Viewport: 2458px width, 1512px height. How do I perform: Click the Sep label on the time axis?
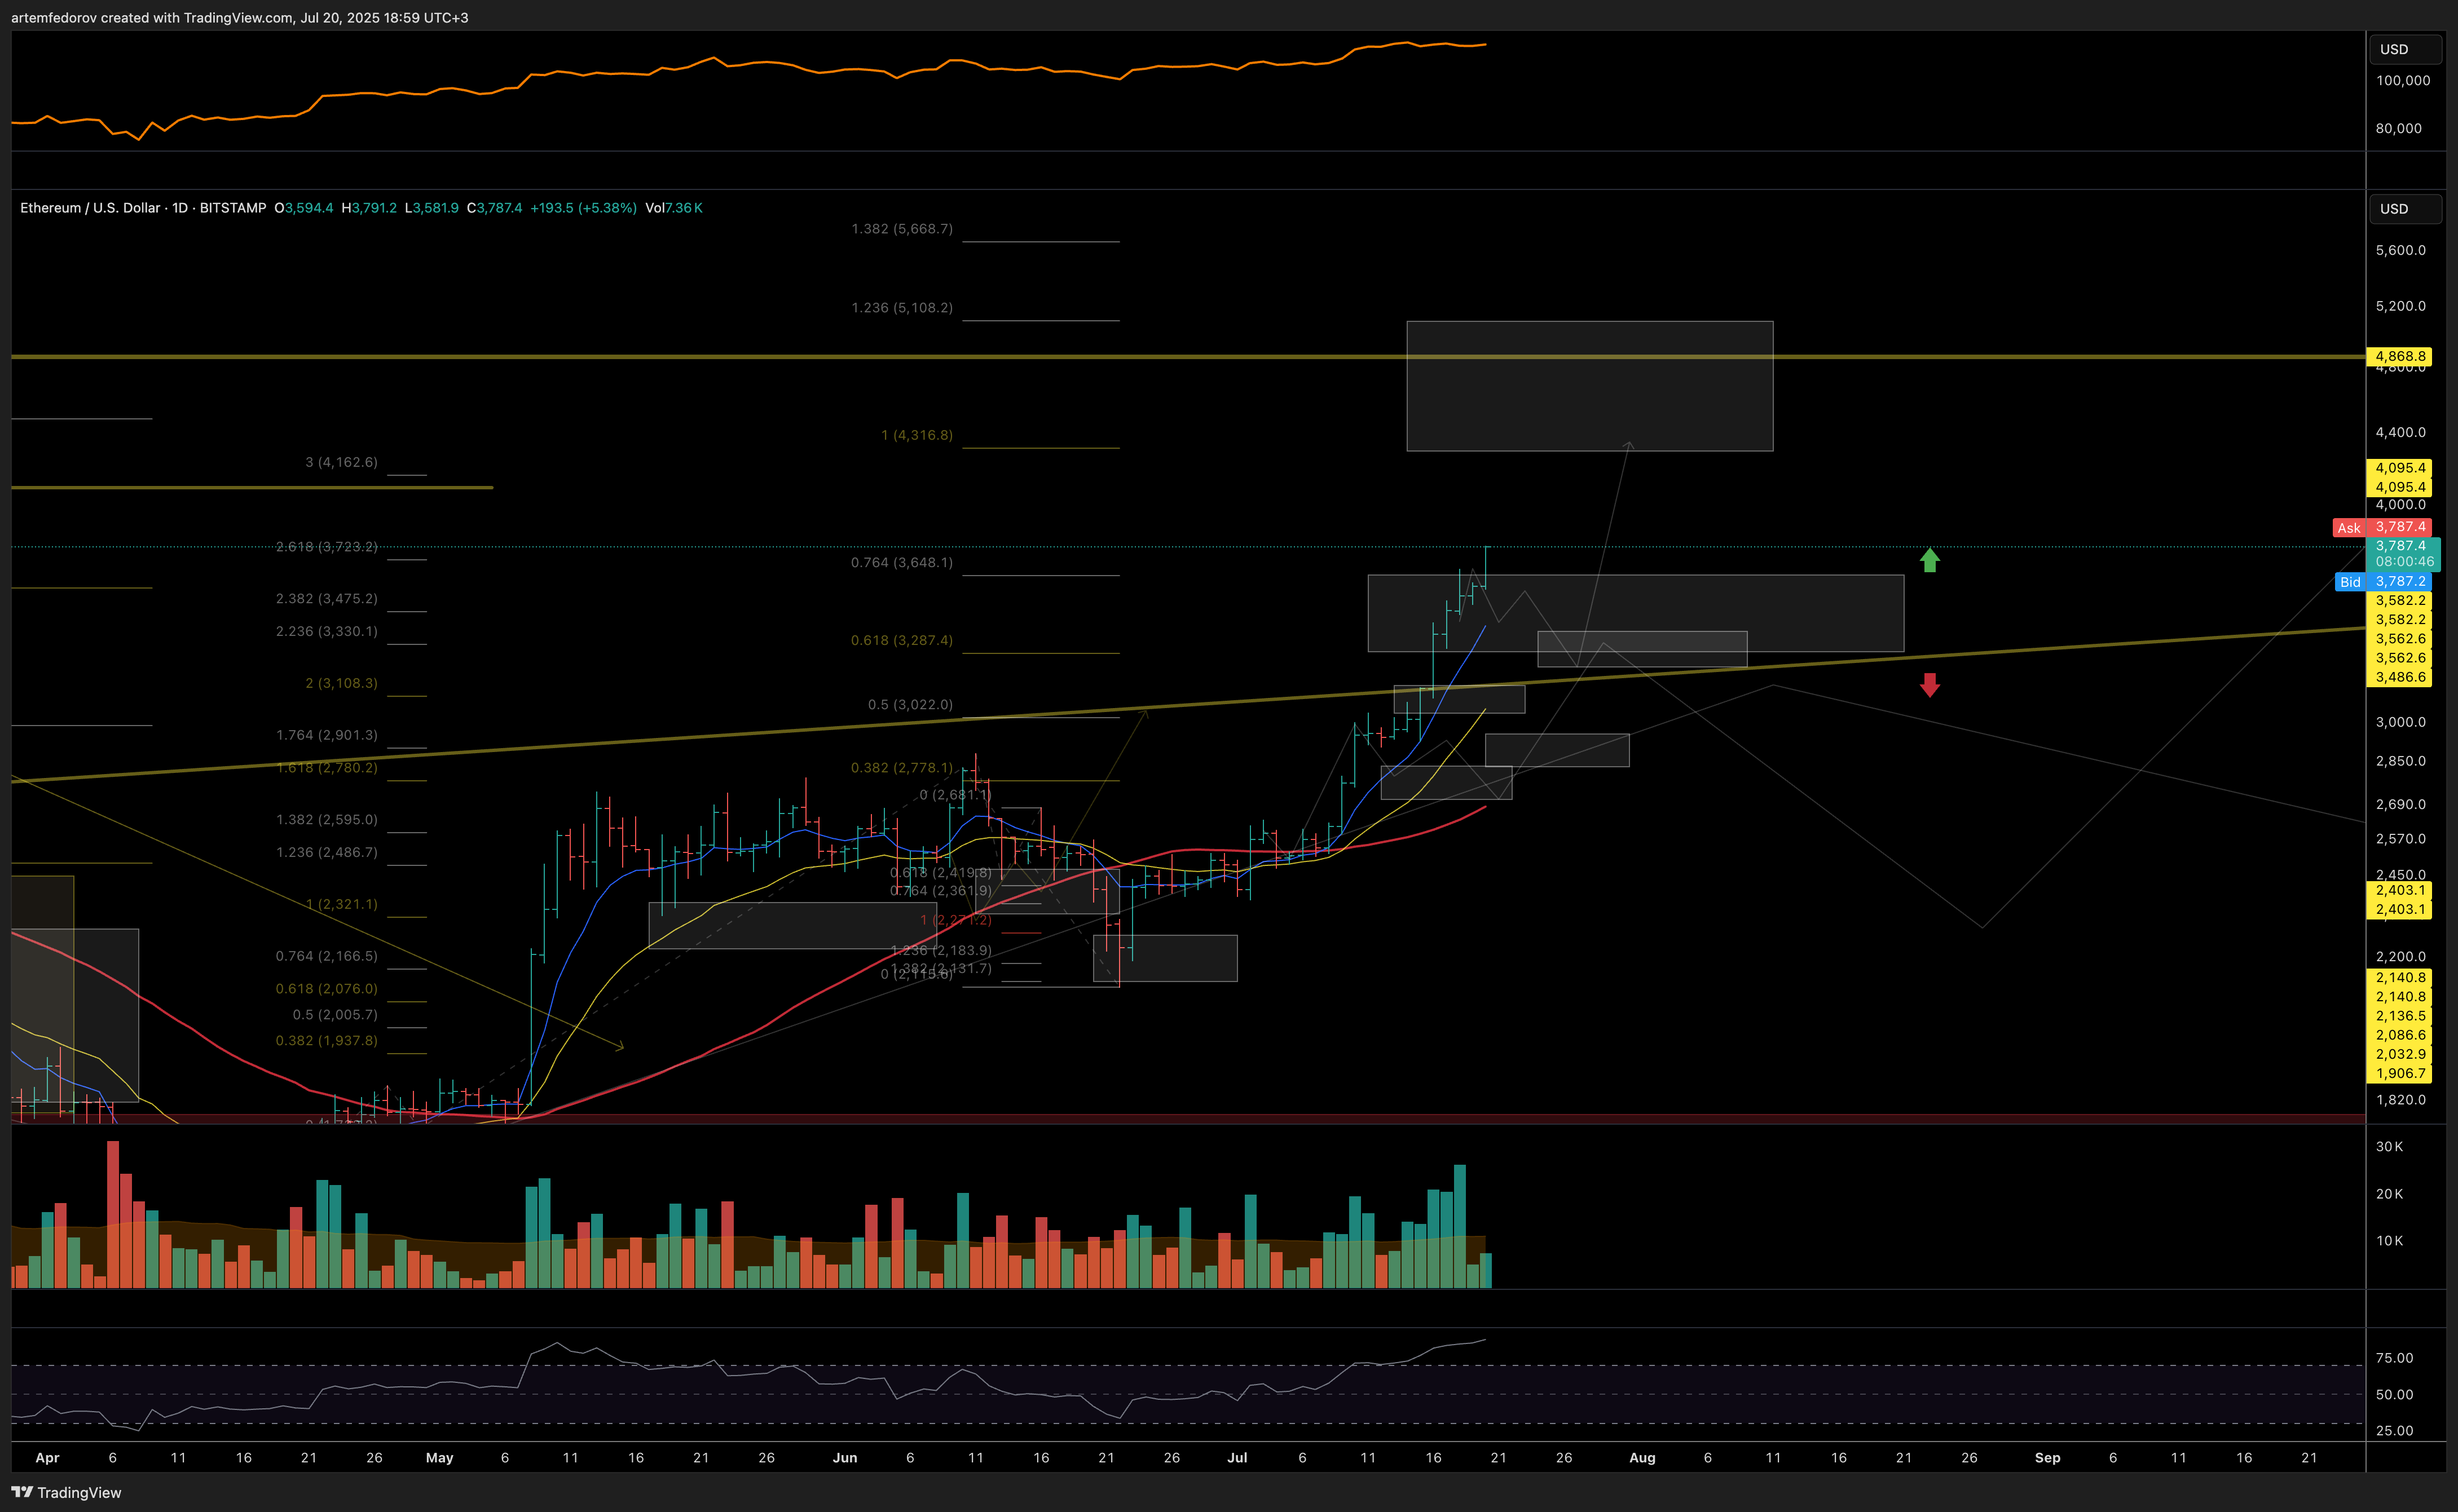tap(2047, 1458)
